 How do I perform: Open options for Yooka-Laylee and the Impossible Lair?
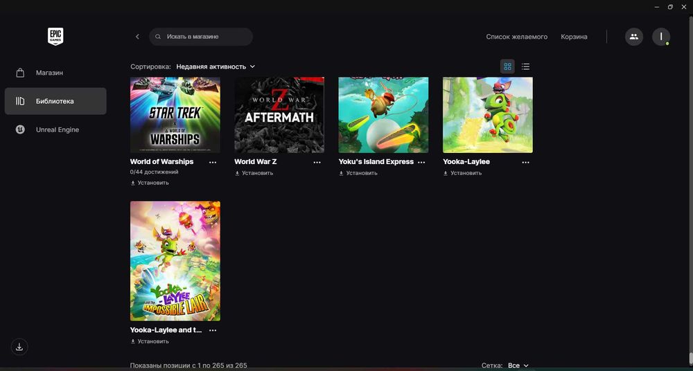coord(213,330)
